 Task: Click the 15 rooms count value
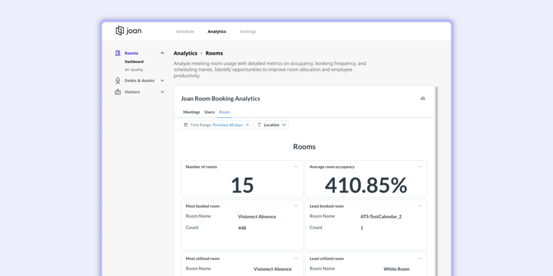pyautogui.click(x=242, y=185)
